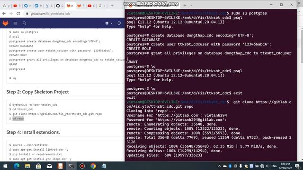Open GitLab home via the fox logo
This screenshot has height=170, width=303.
click(5, 23)
